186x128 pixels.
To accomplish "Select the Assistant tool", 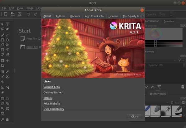I will point(2,87).
